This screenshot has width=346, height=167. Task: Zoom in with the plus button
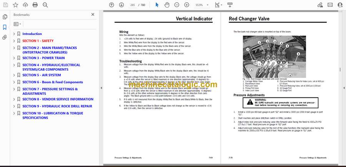[x=186, y=5]
